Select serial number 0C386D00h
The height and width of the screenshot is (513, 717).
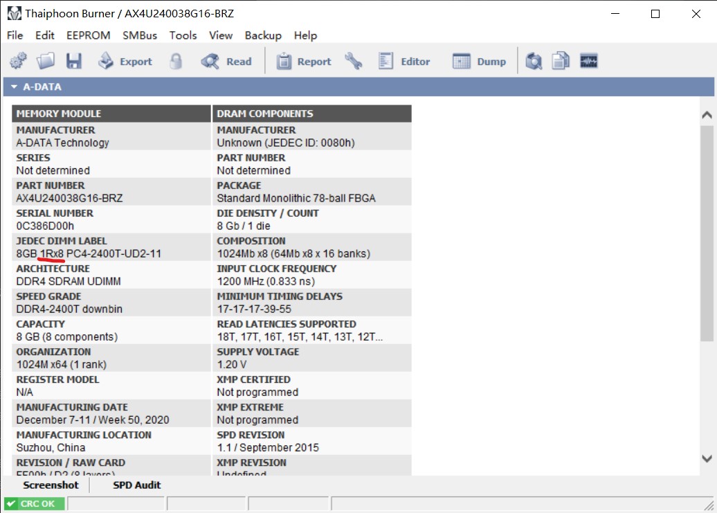[45, 226]
